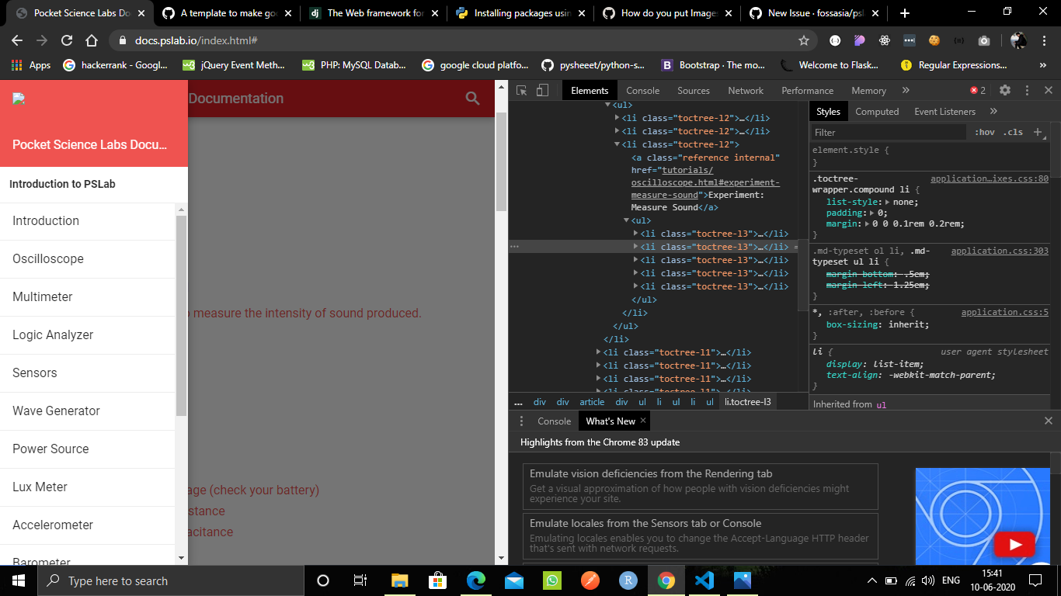1061x596 pixels.
Task: Add a new style rule with the plus icon
Action: [1039, 132]
